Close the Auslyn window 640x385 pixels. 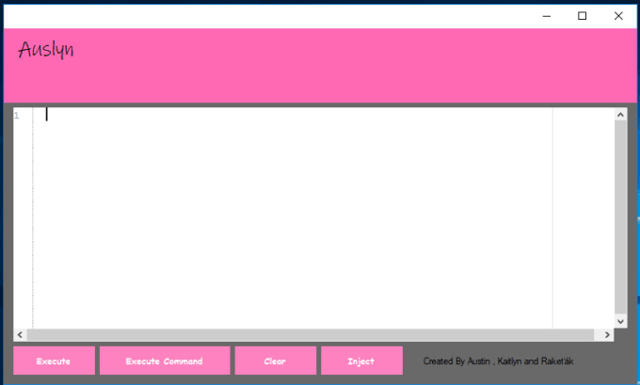[x=618, y=16]
